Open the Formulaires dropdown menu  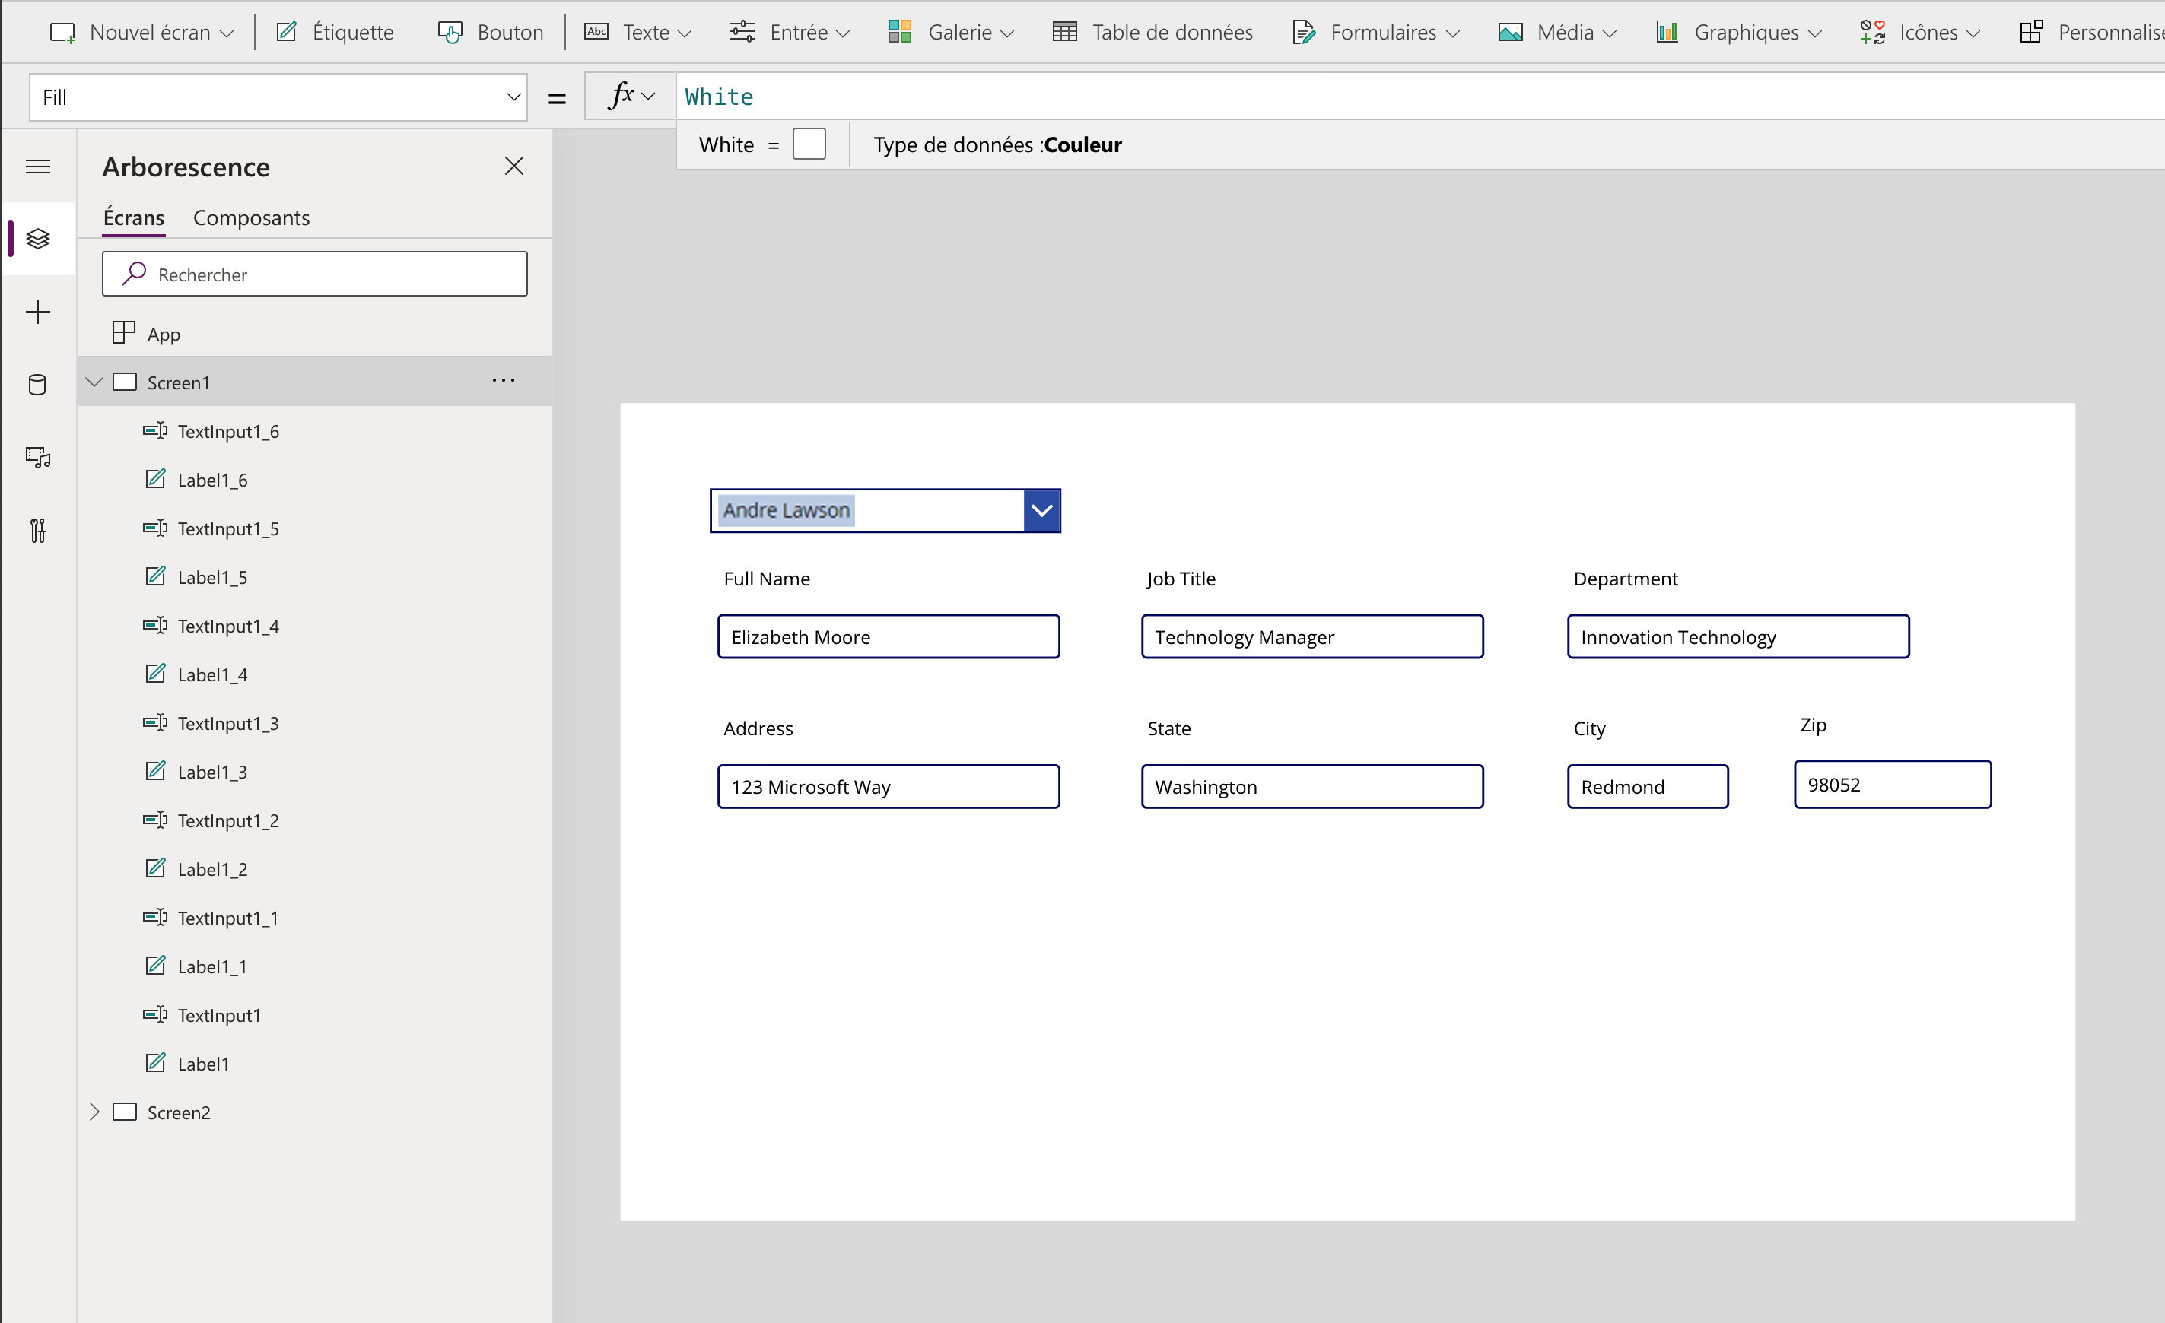pyautogui.click(x=1376, y=33)
